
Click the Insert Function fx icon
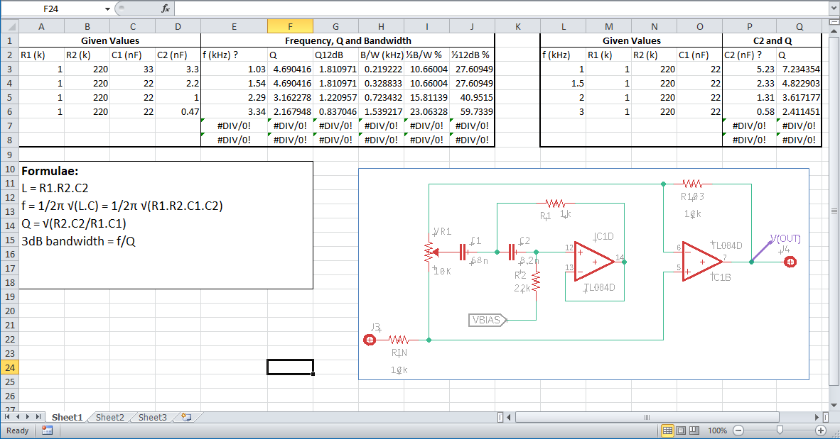click(x=166, y=9)
